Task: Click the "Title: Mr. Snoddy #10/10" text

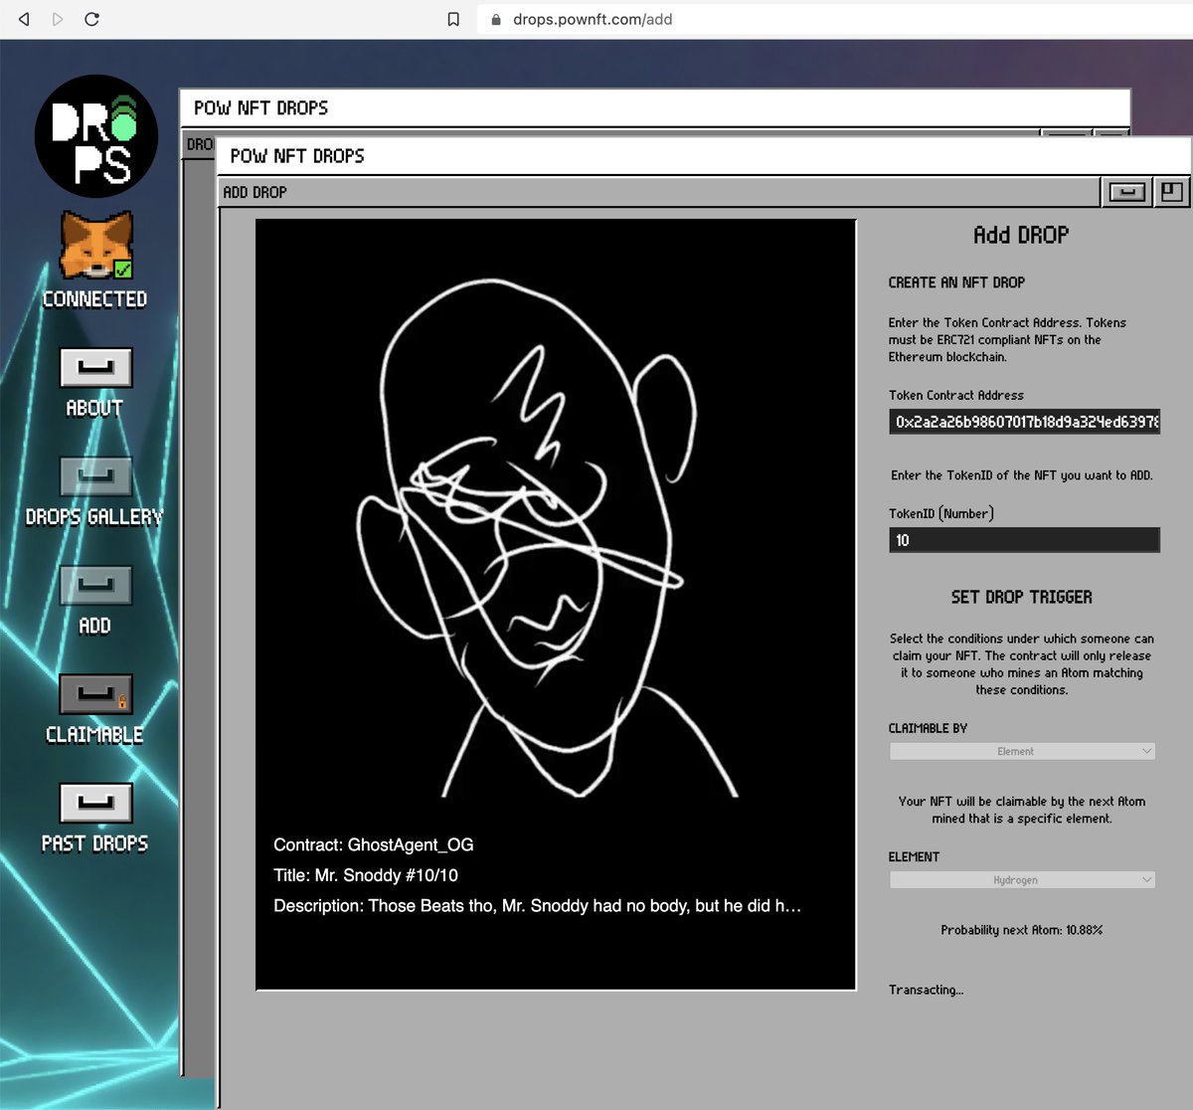Action: pos(366,875)
